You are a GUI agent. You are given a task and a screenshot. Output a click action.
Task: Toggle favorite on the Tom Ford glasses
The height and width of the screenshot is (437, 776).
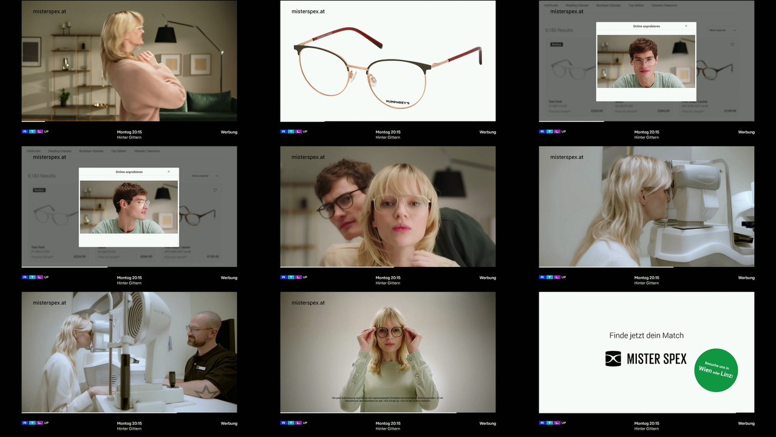pyautogui.click(x=597, y=44)
